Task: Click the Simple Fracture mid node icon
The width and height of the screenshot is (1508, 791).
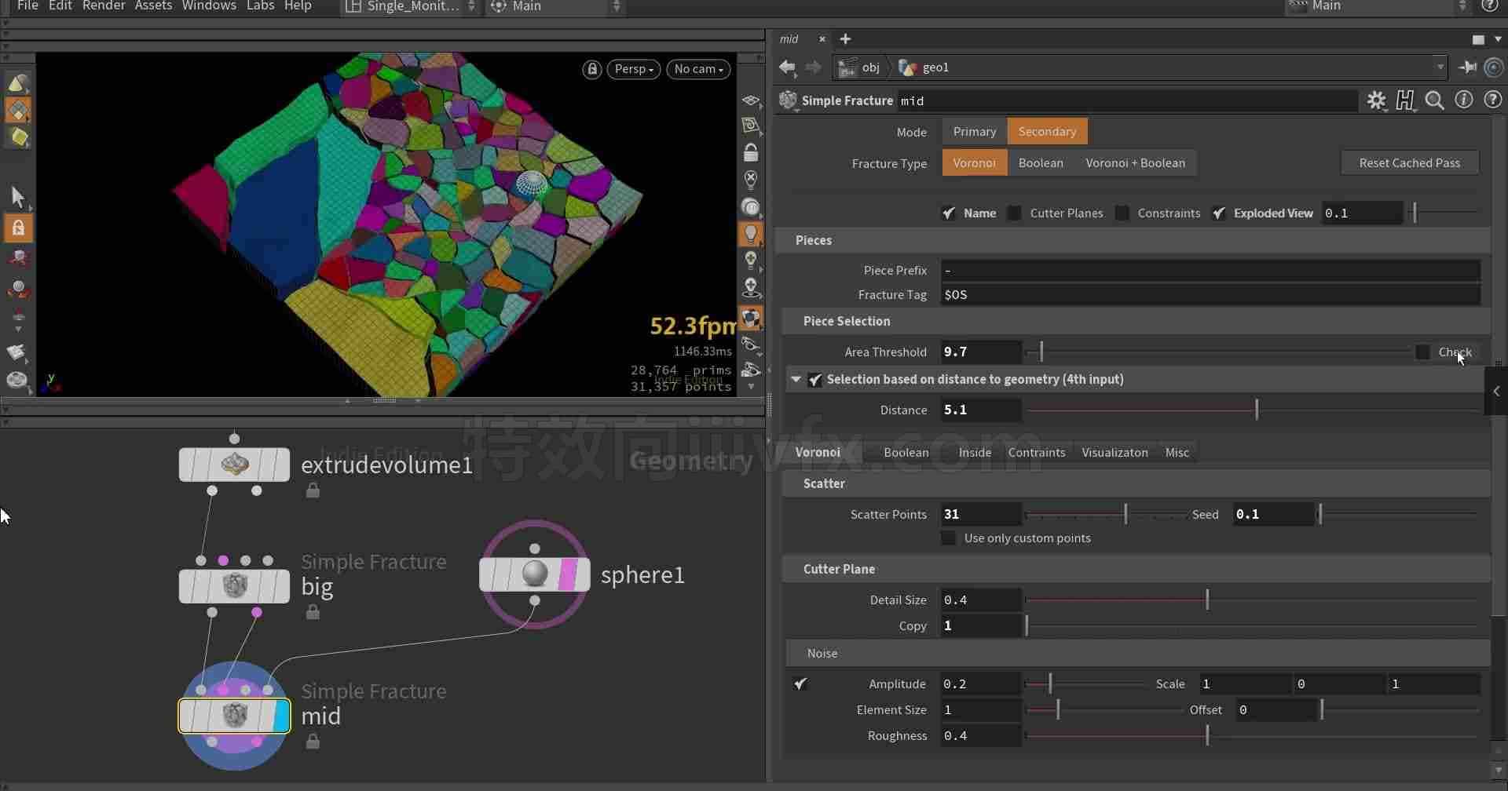Action: [x=234, y=716]
